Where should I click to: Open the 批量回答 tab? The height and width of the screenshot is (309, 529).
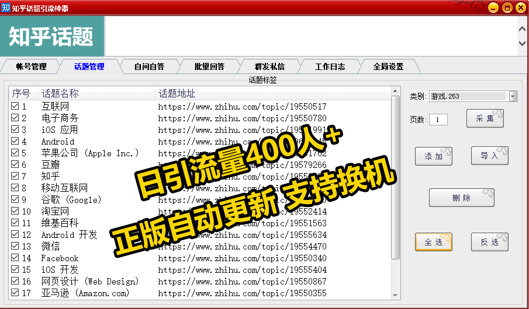coord(209,66)
